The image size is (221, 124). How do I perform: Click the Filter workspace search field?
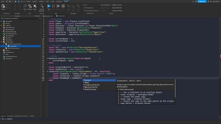pos(20,19)
